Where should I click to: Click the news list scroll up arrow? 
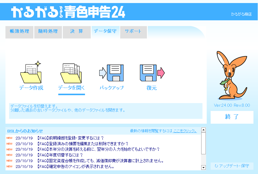point(204,130)
